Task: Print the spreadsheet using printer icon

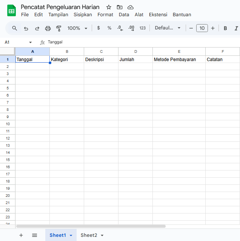Action: (x=48, y=28)
